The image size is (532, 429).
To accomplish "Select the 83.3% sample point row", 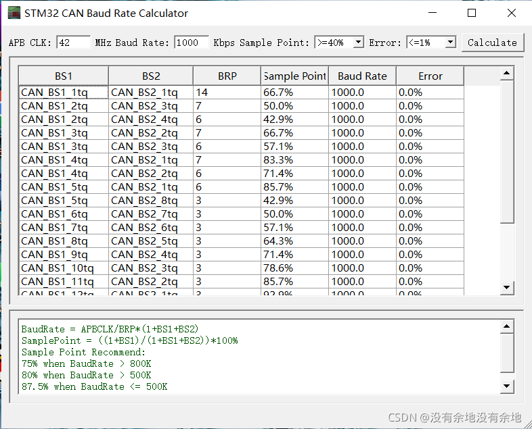I will pos(294,160).
